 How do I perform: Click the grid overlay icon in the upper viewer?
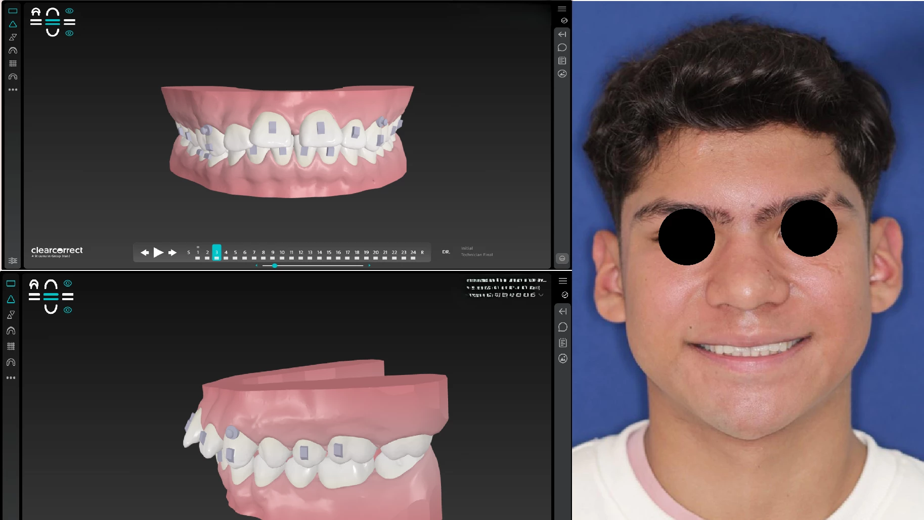coord(13,64)
